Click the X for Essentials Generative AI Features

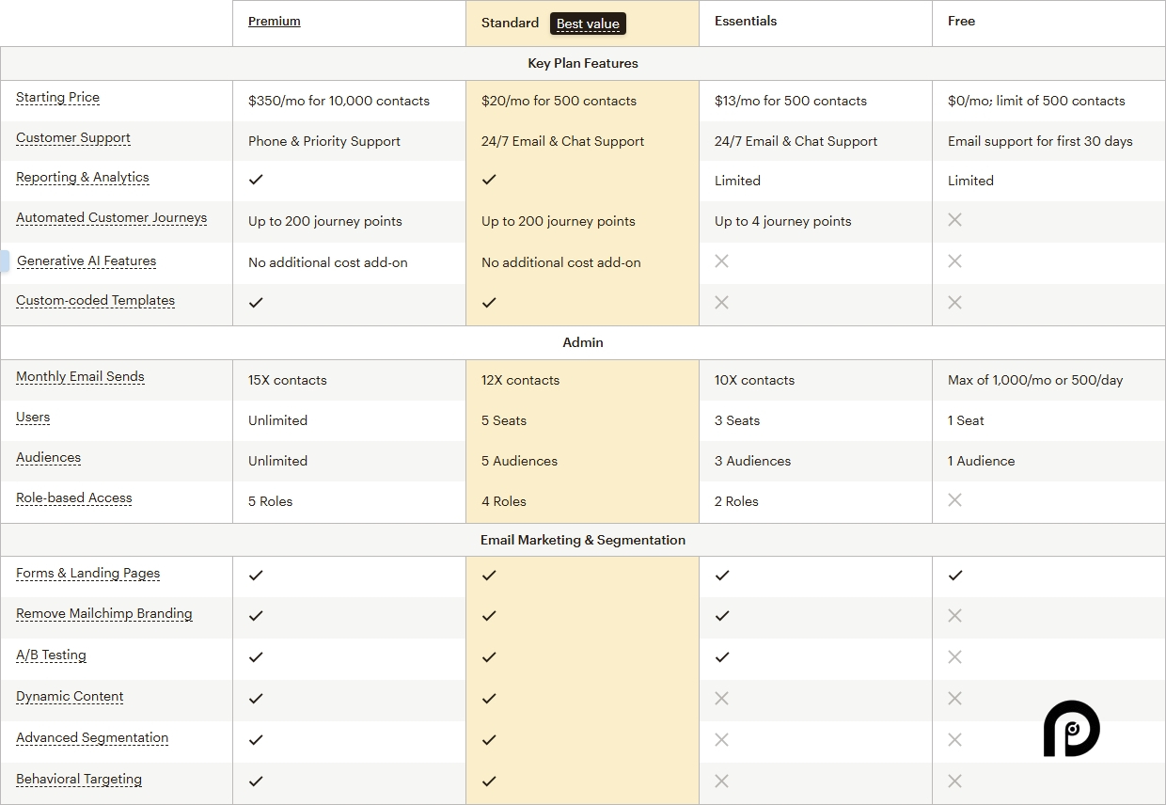coord(721,261)
